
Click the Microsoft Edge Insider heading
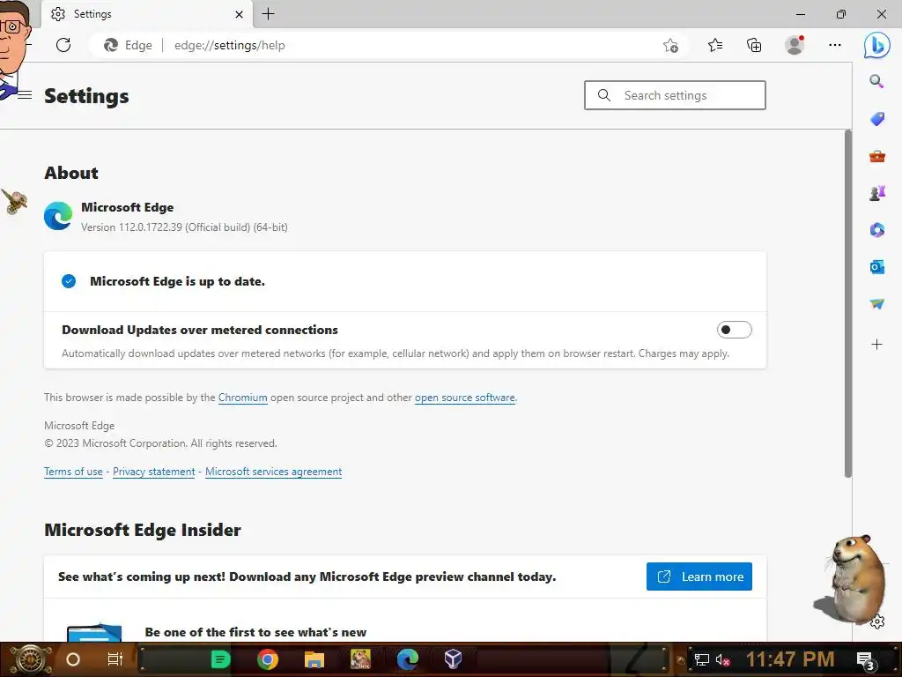[143, 530]
